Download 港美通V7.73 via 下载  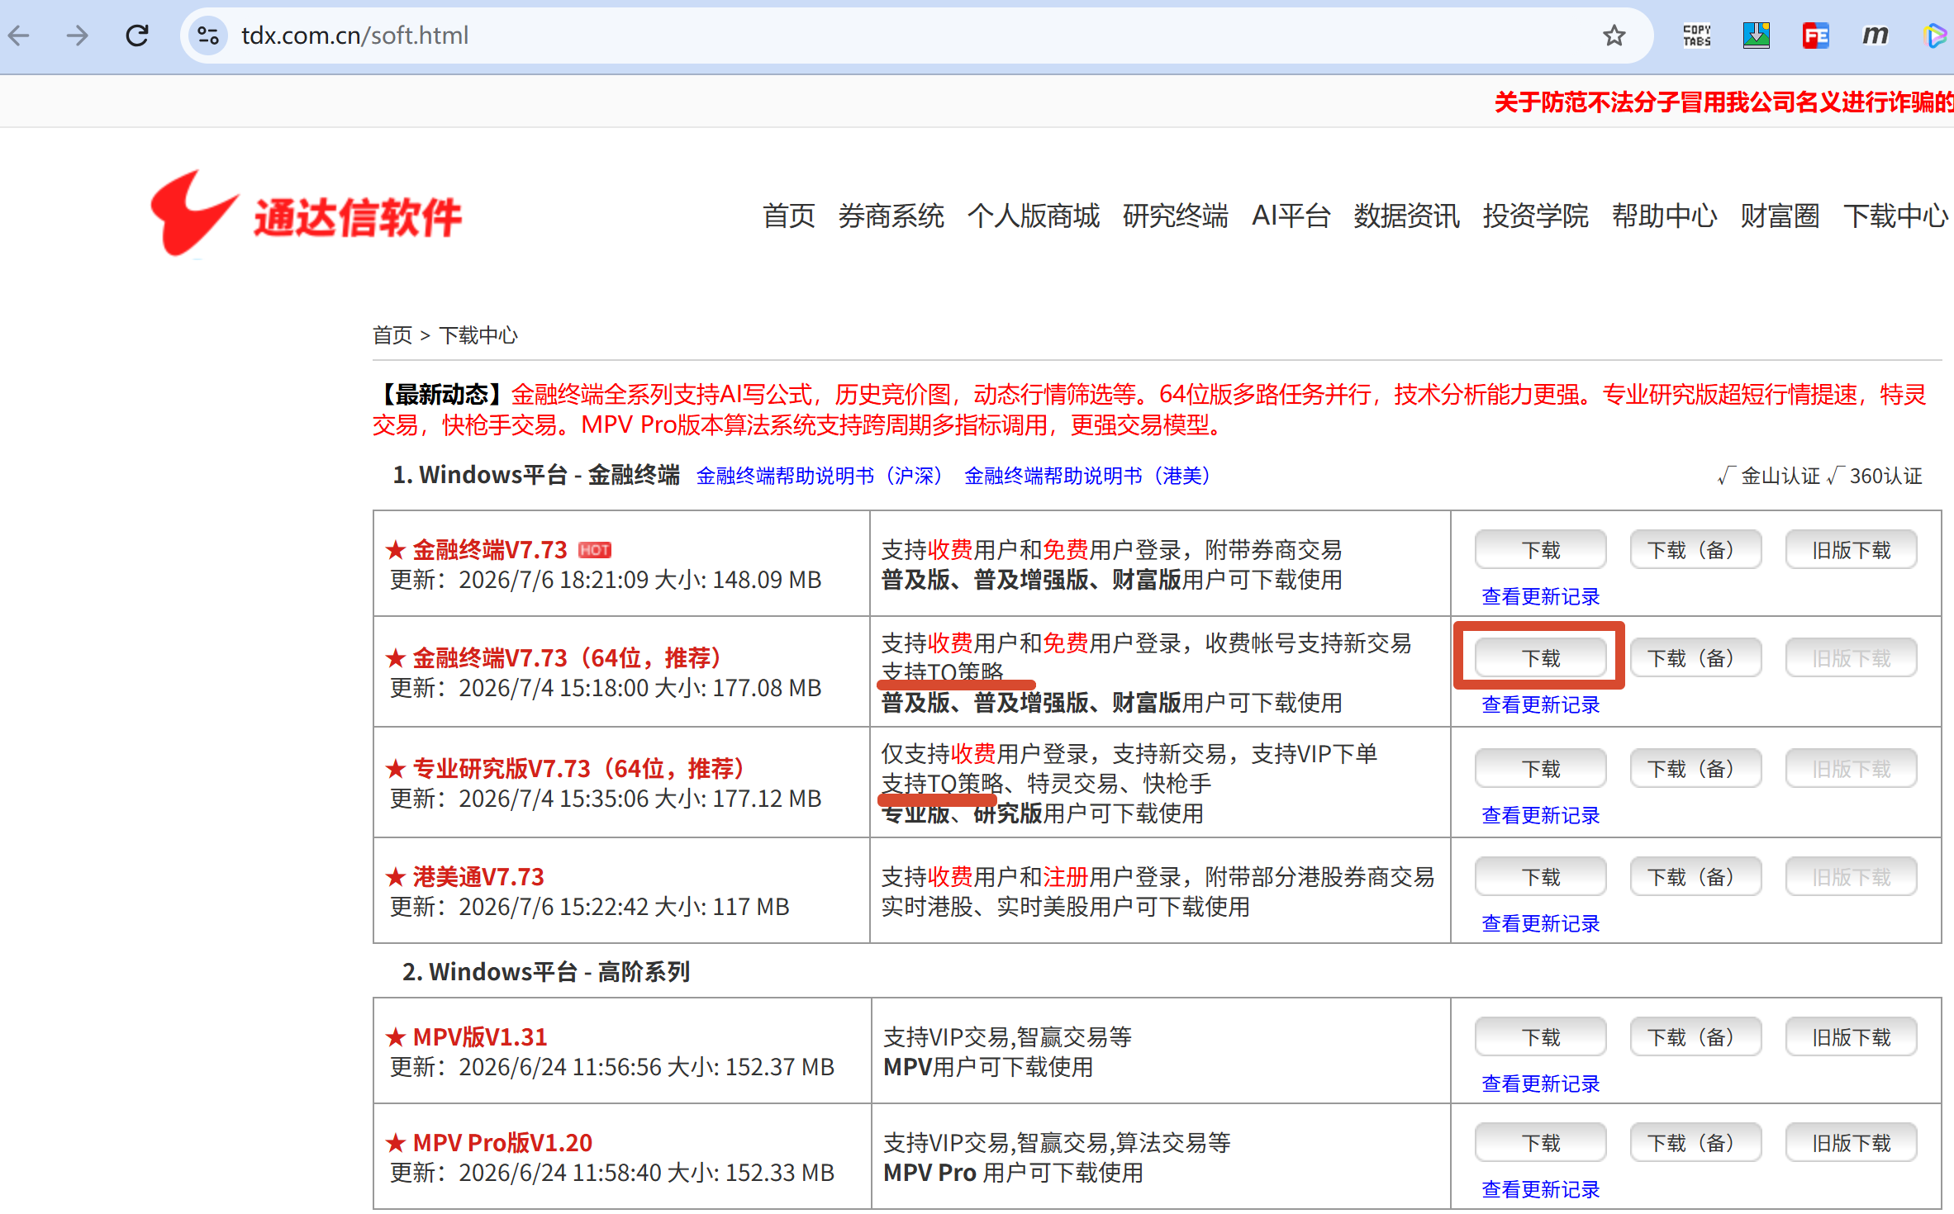pyautogui.click(x=1541, y=877)
